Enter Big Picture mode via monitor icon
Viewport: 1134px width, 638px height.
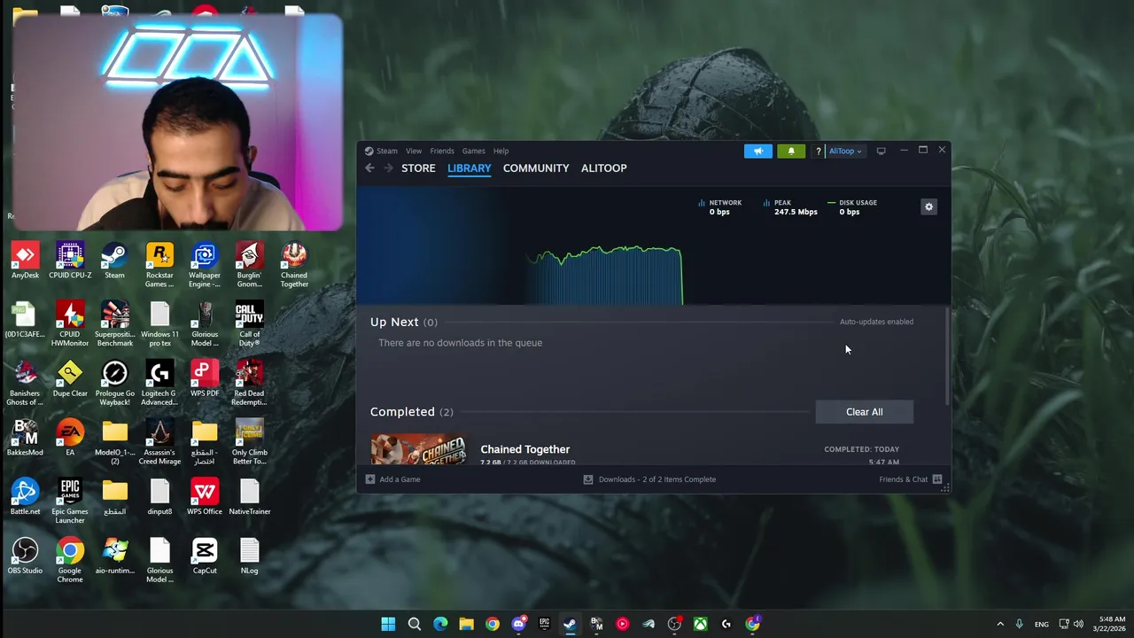point(881,152)
